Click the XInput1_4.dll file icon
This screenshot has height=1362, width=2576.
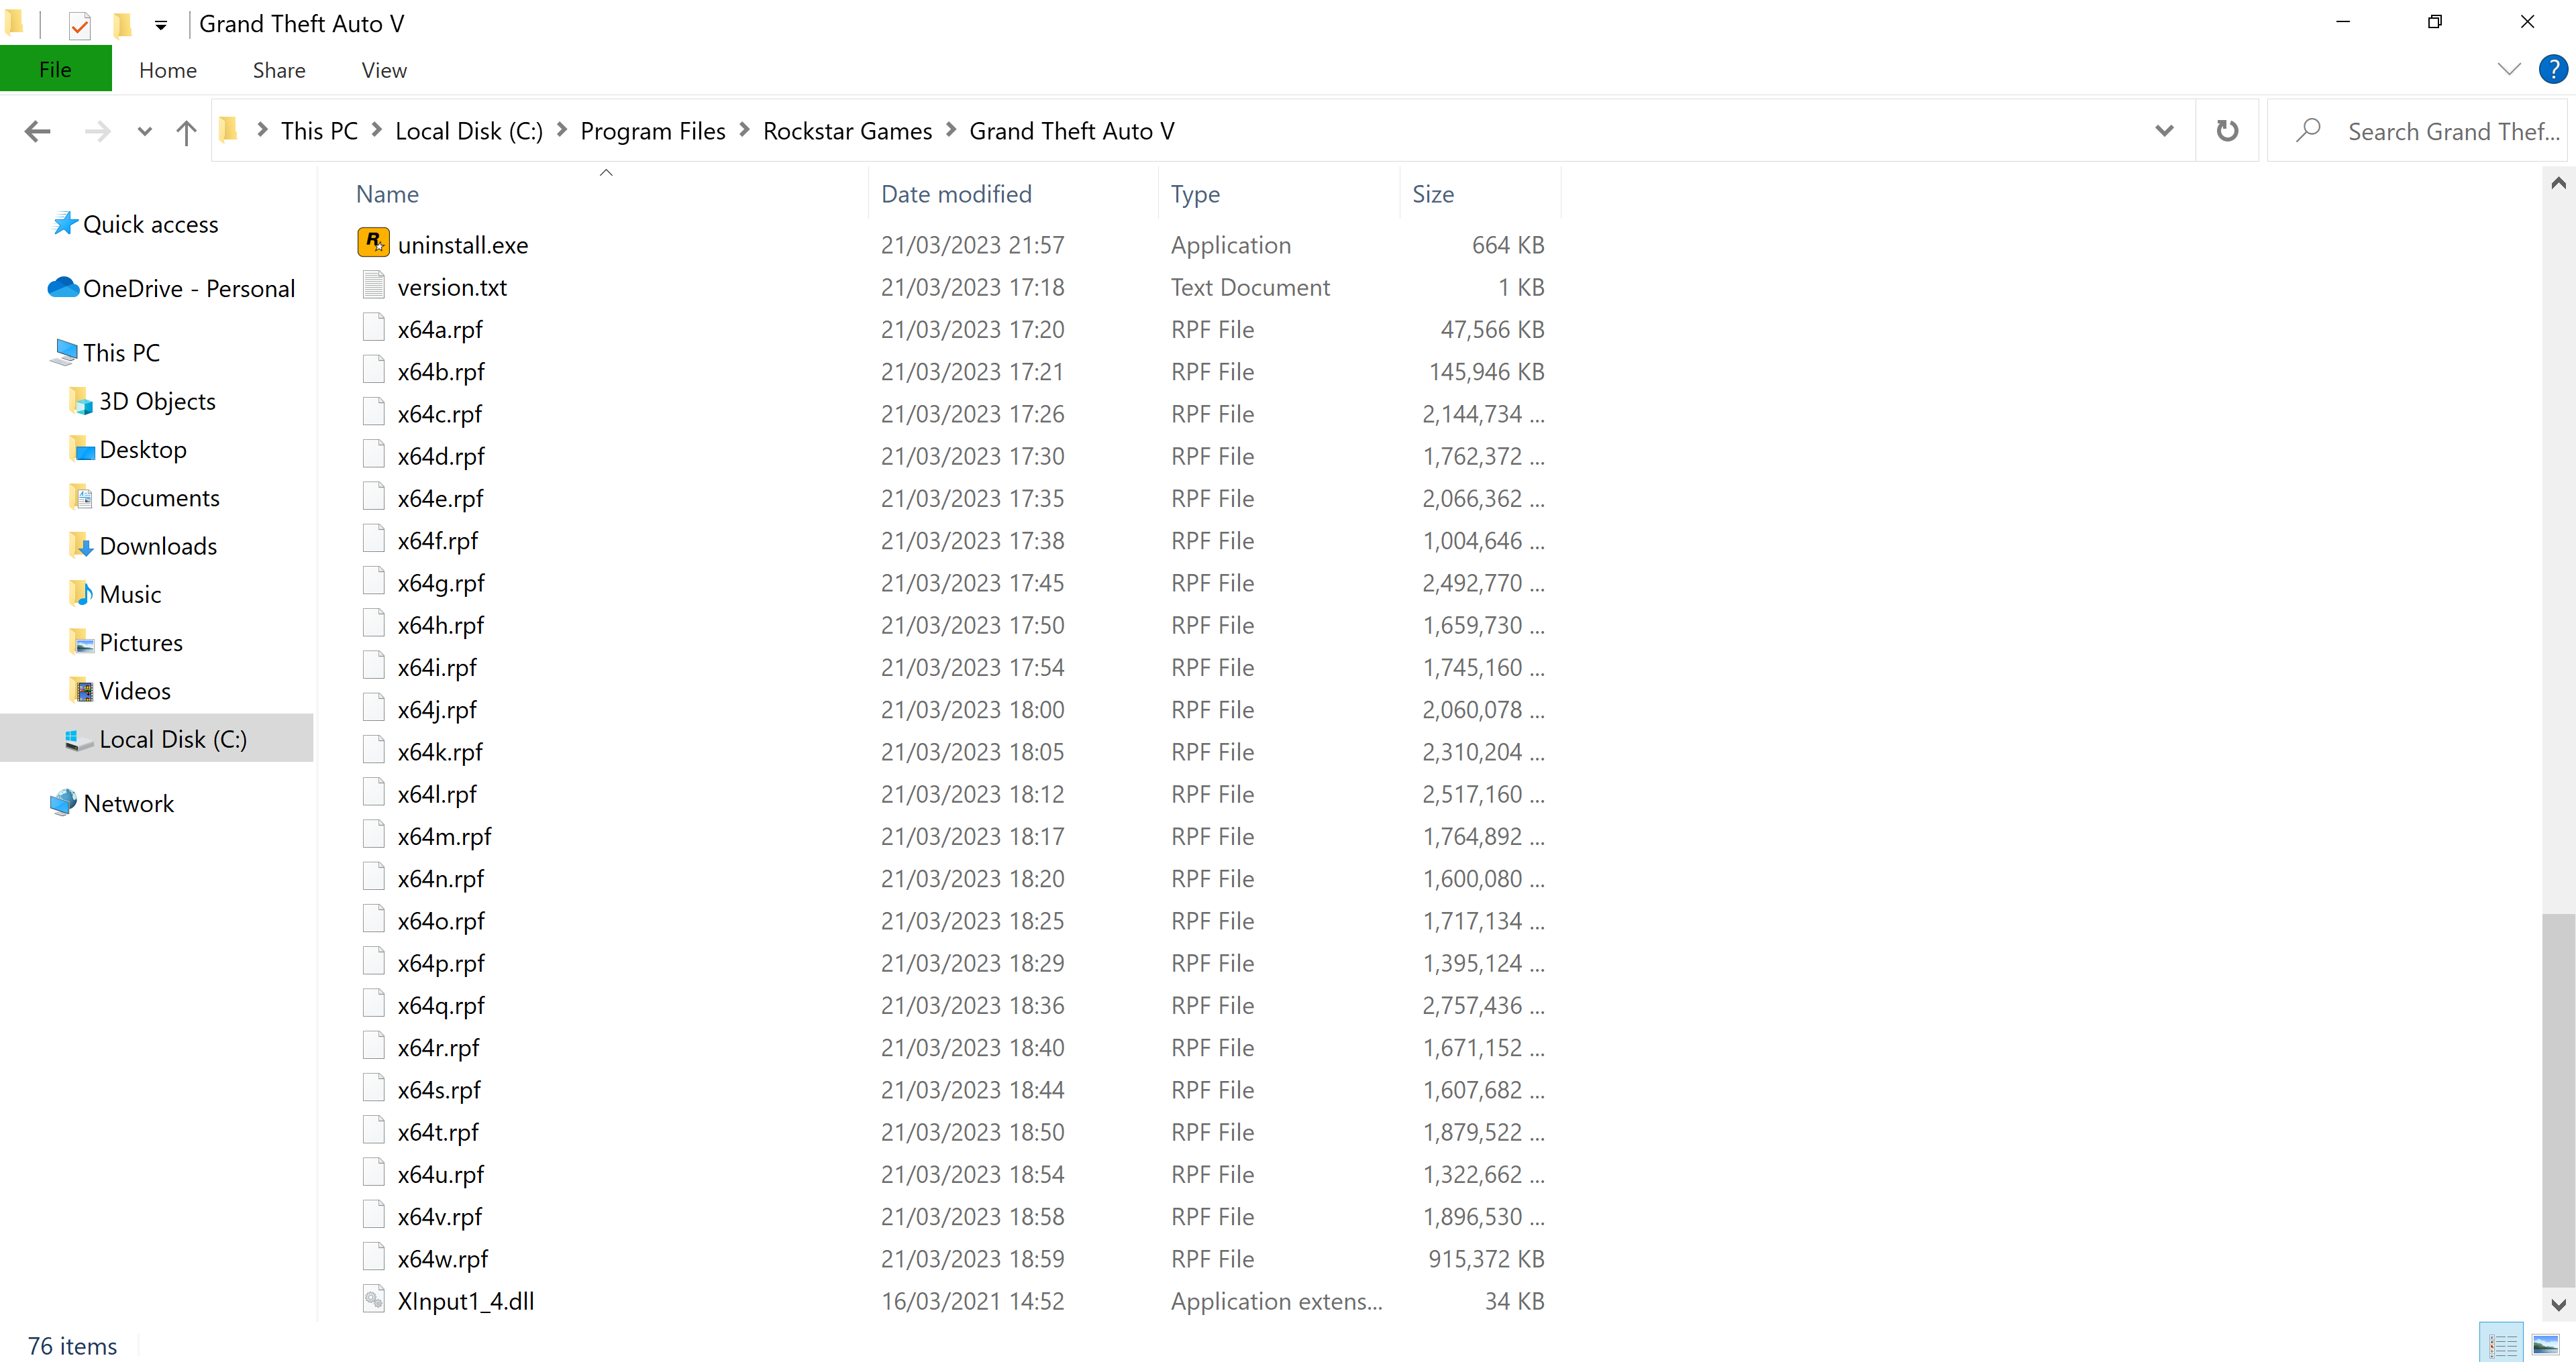tap(373, 1299)
